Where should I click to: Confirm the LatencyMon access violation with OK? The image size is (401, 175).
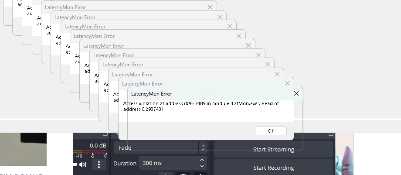point(271,130)
